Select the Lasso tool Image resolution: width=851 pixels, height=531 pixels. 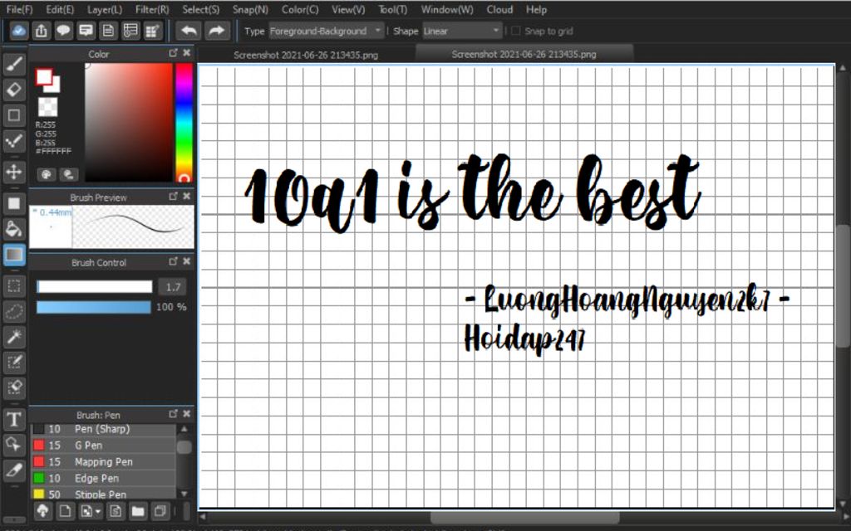pos(14,312)
